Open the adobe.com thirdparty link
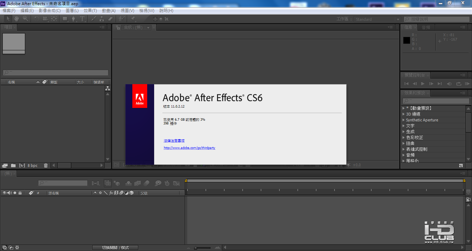The image size is (472, 251). point(189,148)
